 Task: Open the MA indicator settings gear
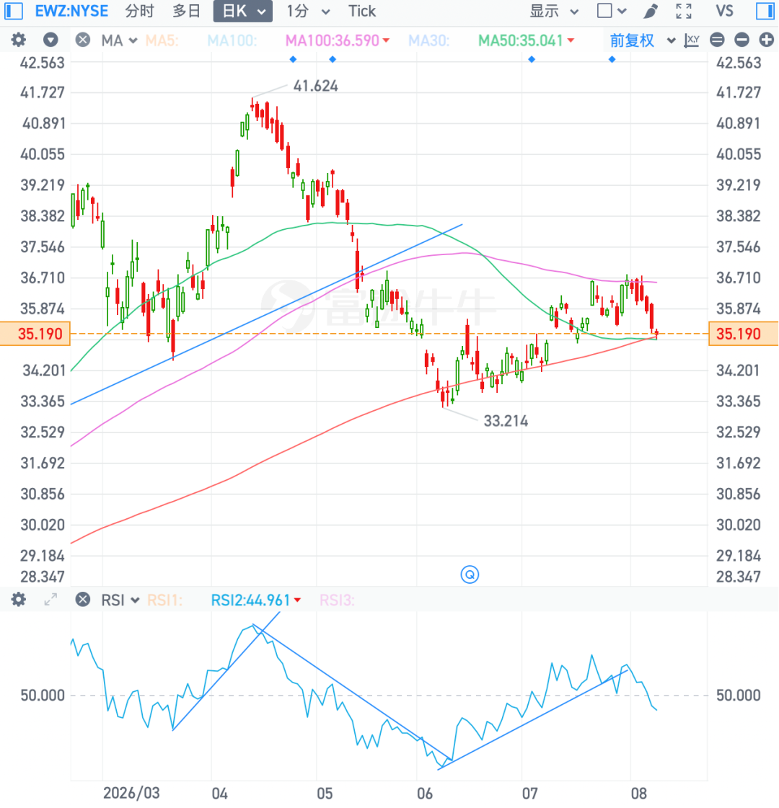point(19,40)
